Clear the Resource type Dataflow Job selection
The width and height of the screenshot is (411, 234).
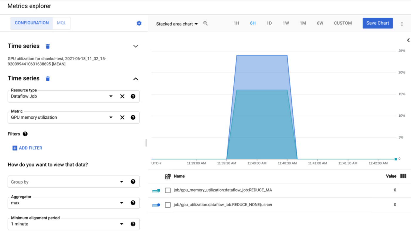pos(122,96)
